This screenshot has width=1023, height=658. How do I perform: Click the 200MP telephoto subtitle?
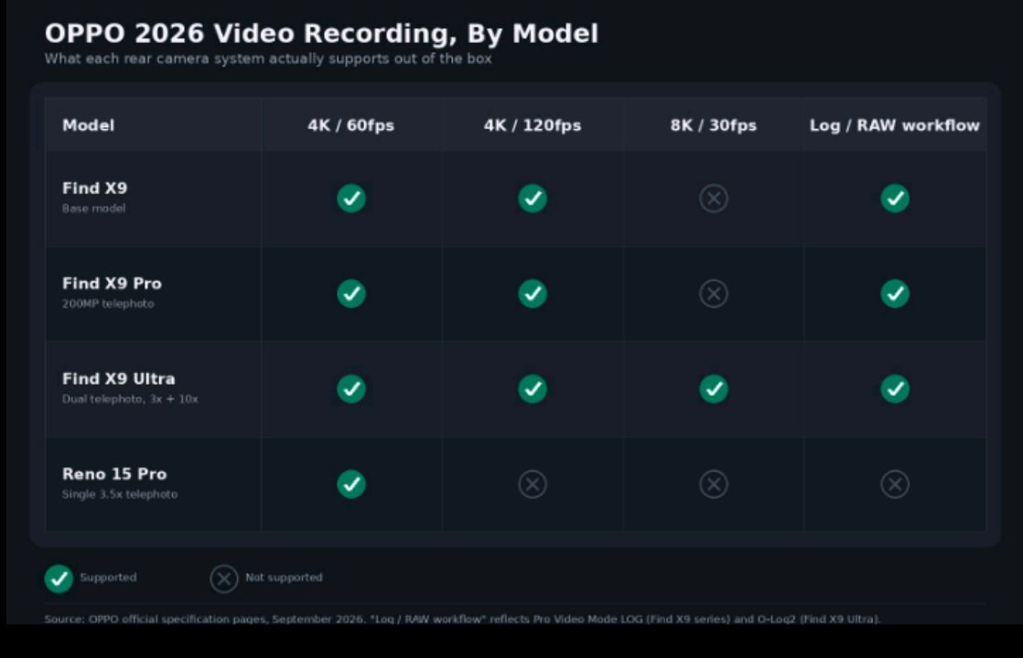[x=108, y=303]
